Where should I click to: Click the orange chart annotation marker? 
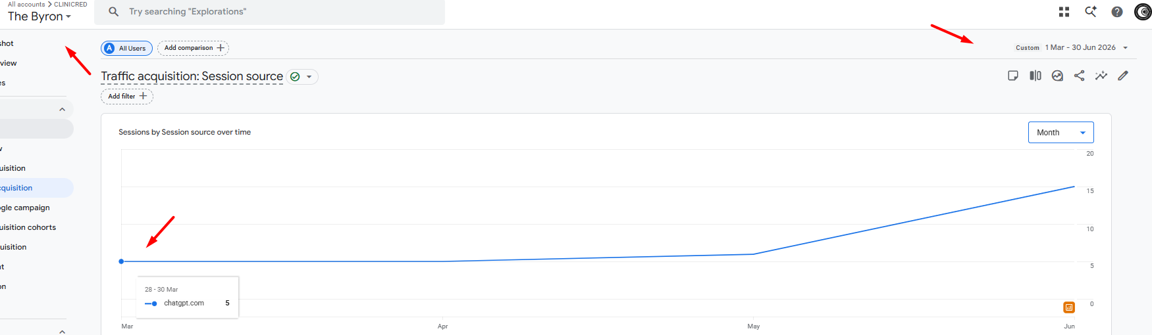click(1069, 307)
